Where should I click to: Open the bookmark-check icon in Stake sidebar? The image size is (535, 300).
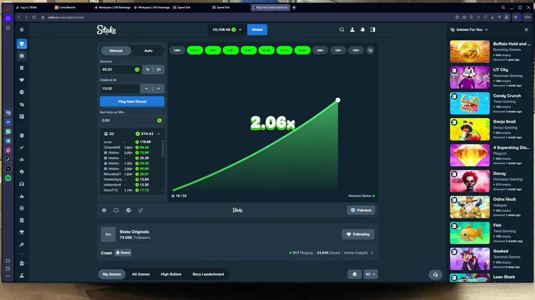tap(22, 68)
